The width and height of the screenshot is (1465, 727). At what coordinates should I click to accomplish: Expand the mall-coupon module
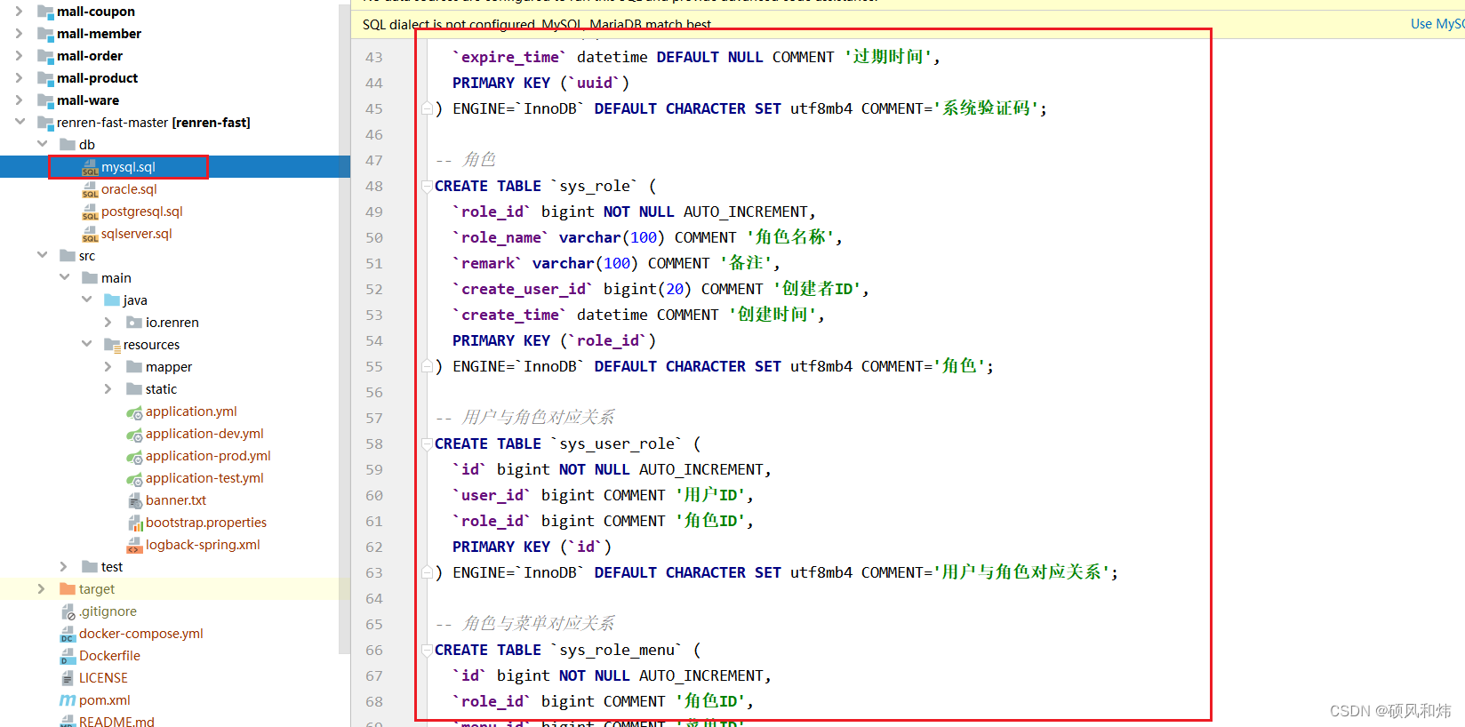point(19,12)
